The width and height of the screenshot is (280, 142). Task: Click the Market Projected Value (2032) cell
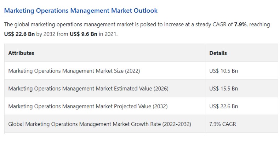pyautogui.click(x=88, y=106)
